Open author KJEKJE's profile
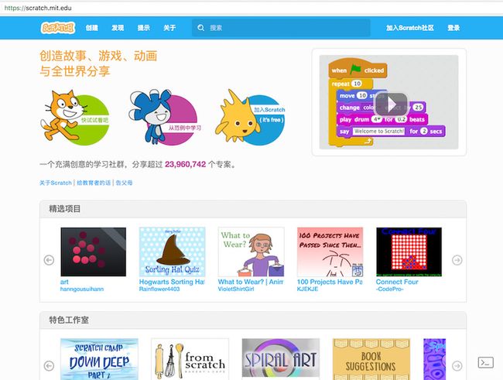503x380 pixels. point(308,289)
